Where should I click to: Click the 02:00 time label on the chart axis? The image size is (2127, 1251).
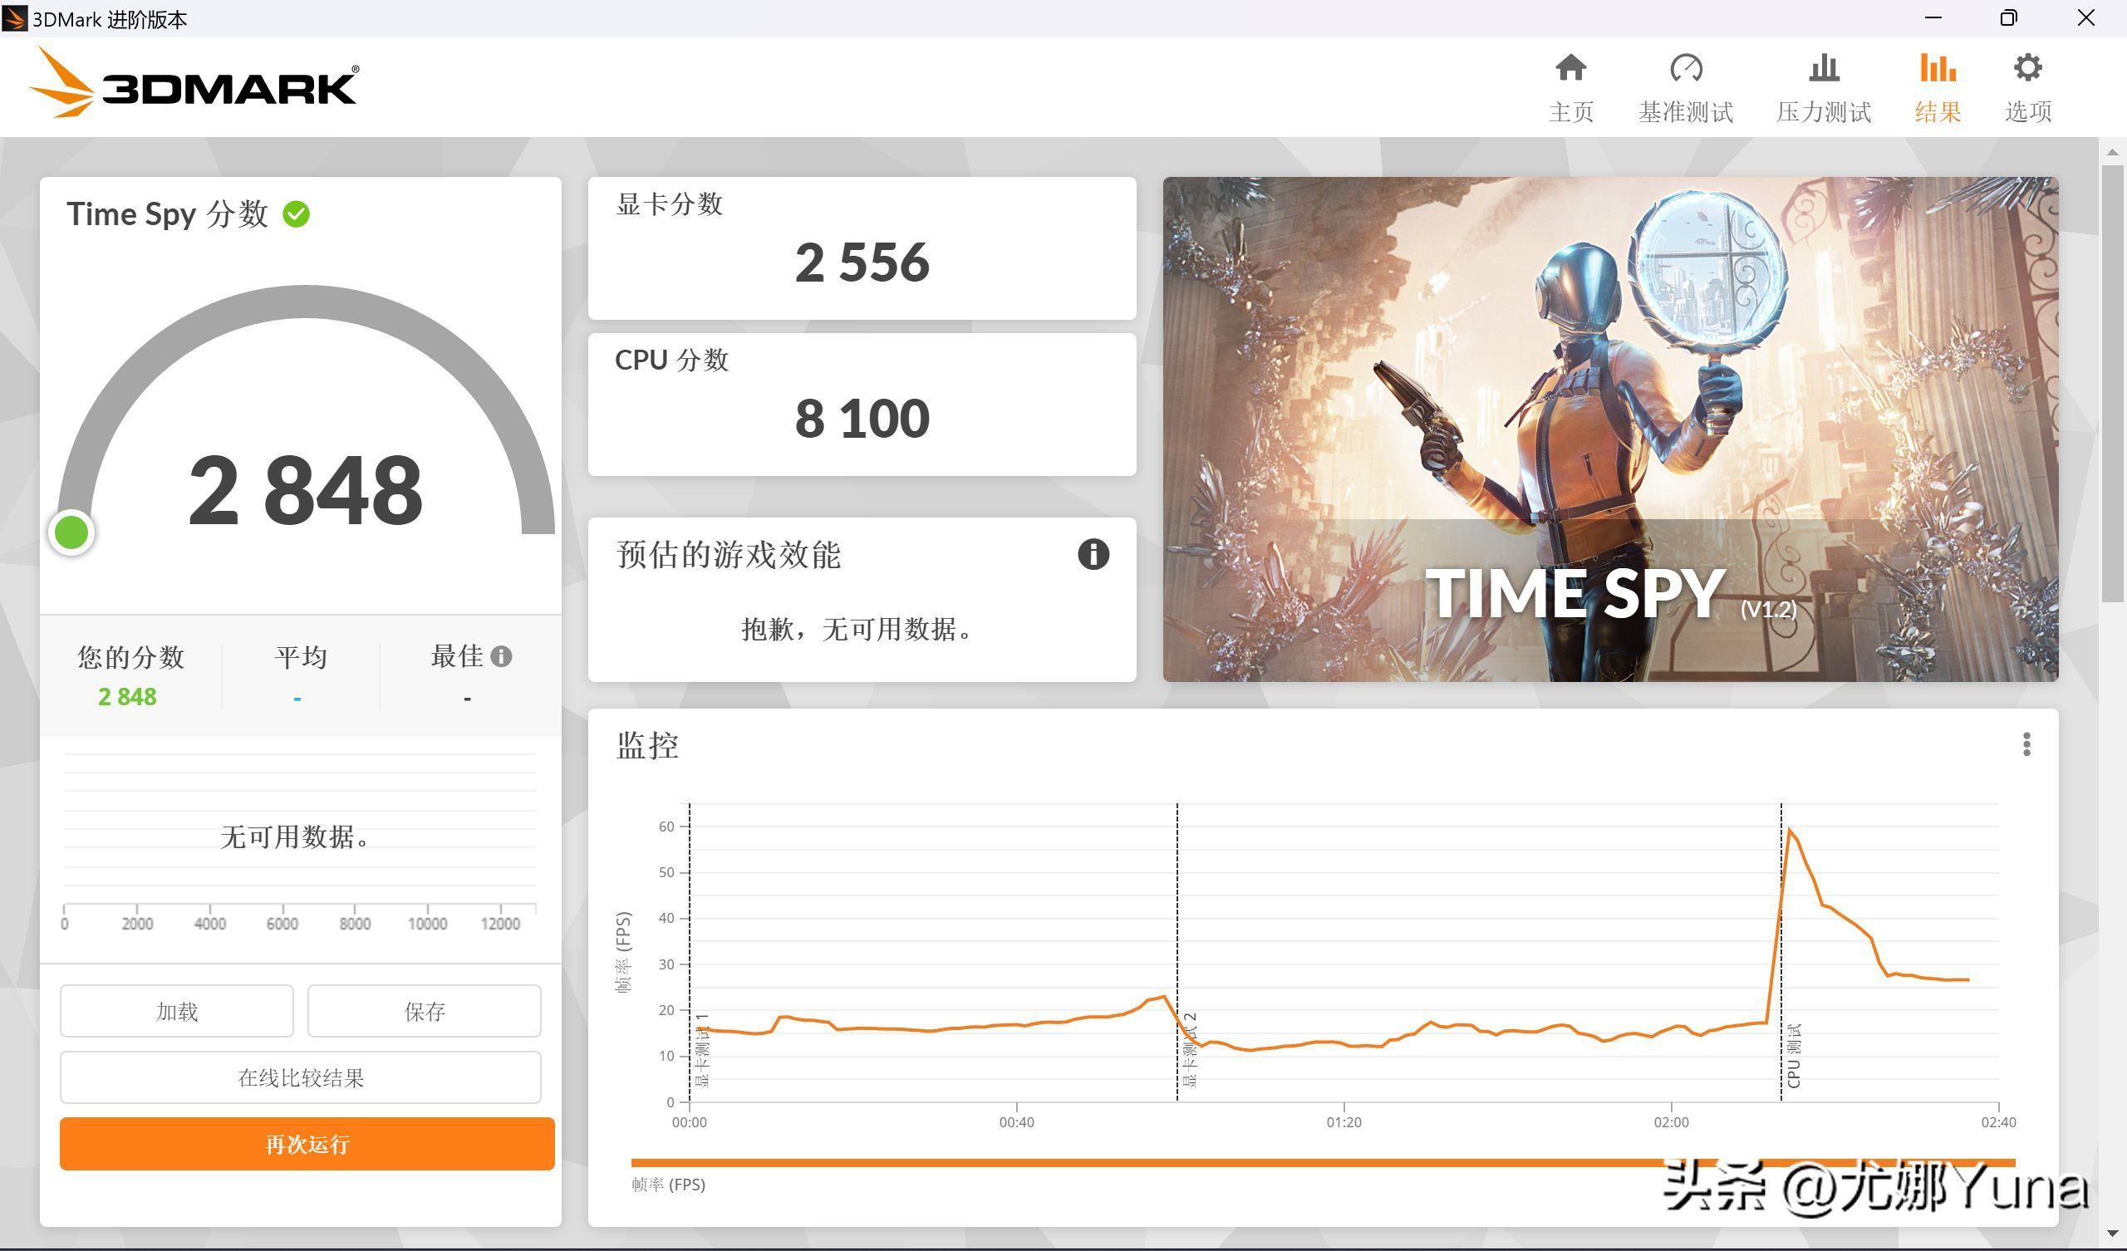click(1671, 1122)
